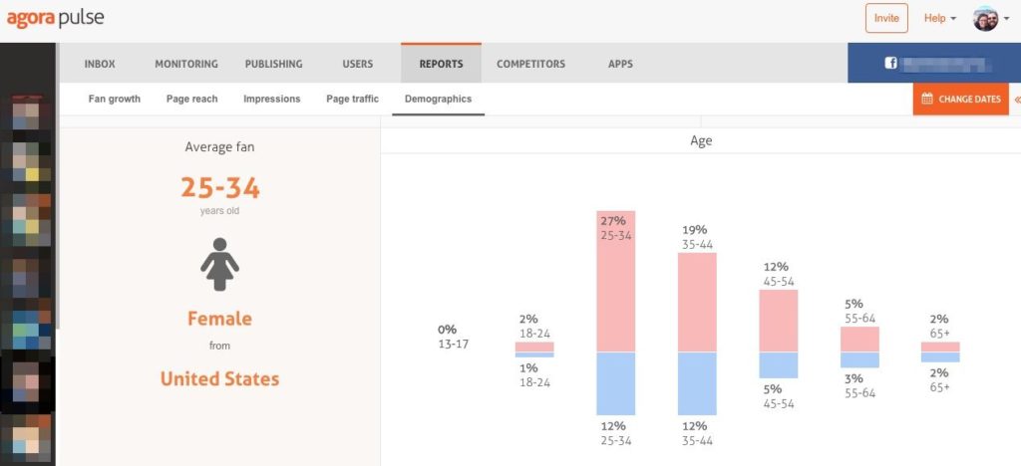This screenshot has width=1021, height=466.
Task: Click the blue male 65+ bar
Action: (940, 357)
